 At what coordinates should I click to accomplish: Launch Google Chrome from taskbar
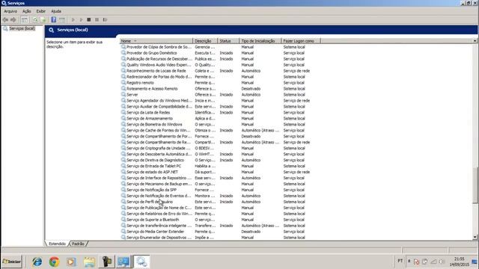(55, 262)
